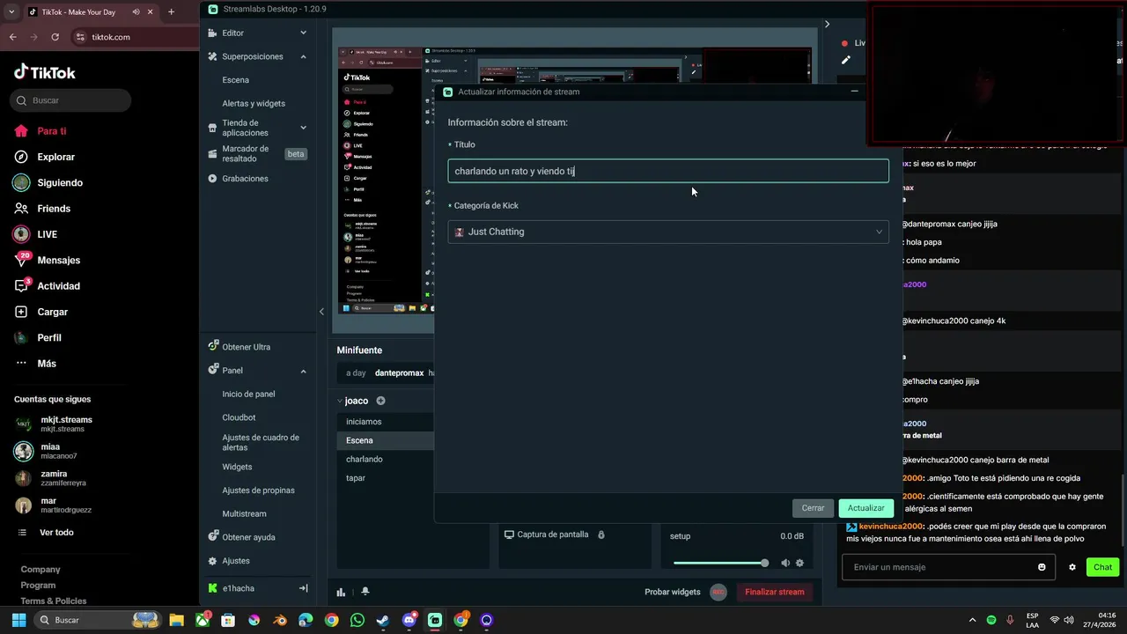Viewport: 1127px width, 634px height.
Task: Open emoji picker in chat box
Action: [x=1042, y=567]
